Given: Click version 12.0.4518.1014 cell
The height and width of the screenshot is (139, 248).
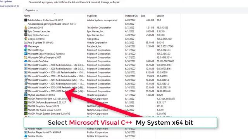Looking at the screenshot, I should pyautogui.click(x=164, y=58).
